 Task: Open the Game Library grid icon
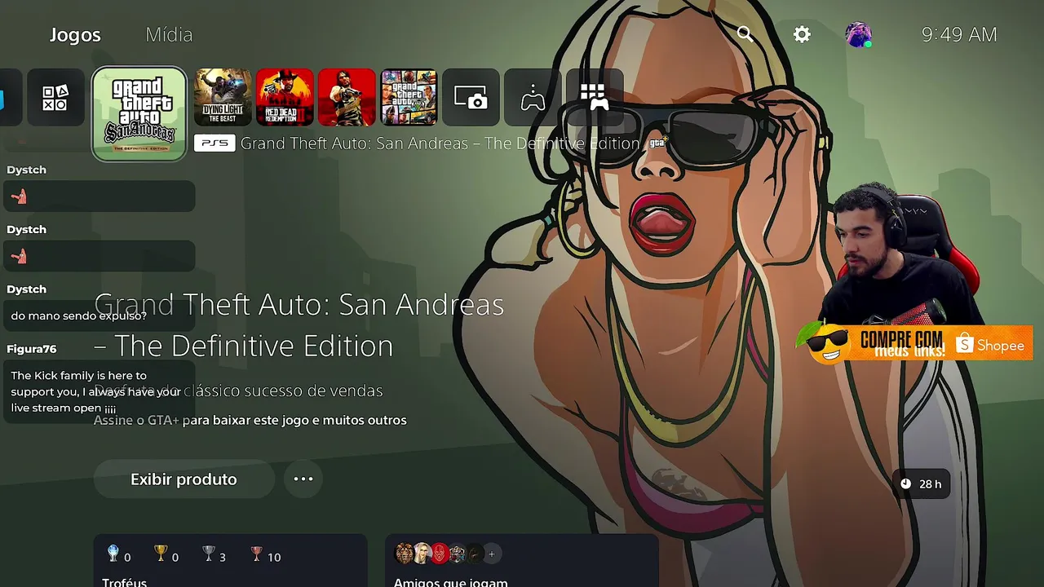tap(595, 98)
